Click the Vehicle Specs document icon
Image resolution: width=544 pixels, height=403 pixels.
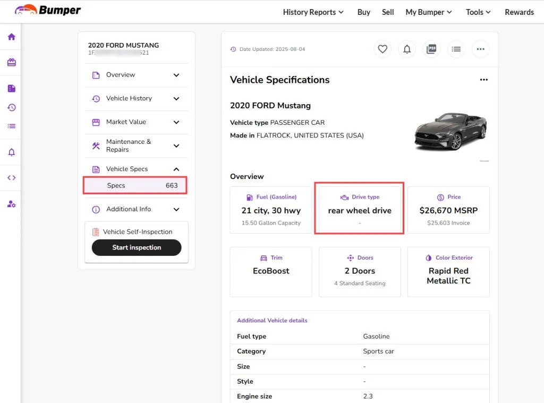coord(96,169)
